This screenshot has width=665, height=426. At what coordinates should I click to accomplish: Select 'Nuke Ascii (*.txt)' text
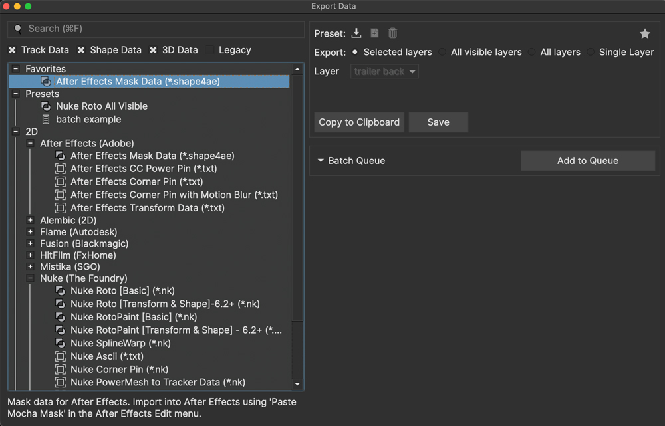[107, 356]
